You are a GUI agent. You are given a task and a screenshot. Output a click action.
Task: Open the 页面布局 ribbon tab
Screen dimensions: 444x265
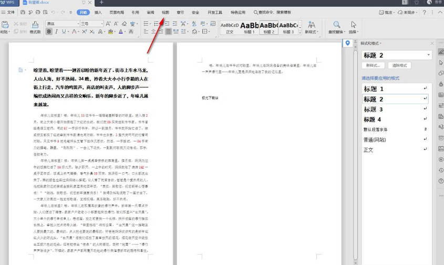117,13
